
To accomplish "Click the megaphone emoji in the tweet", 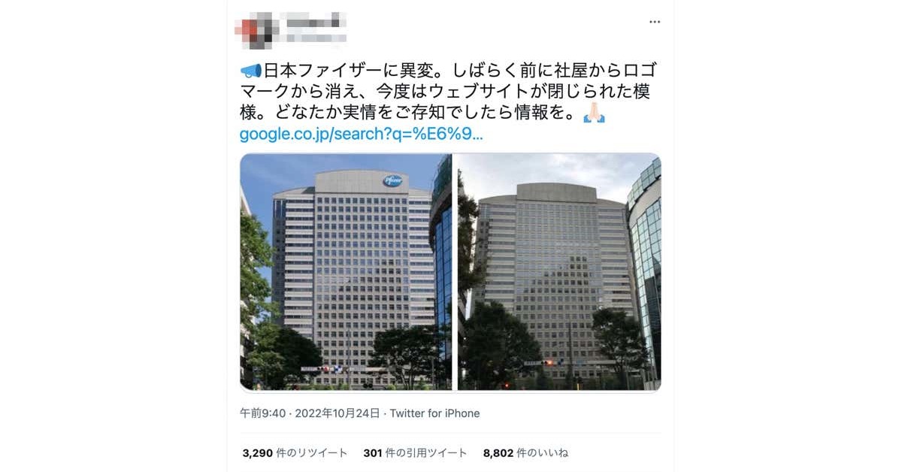I will coord(250,71).
